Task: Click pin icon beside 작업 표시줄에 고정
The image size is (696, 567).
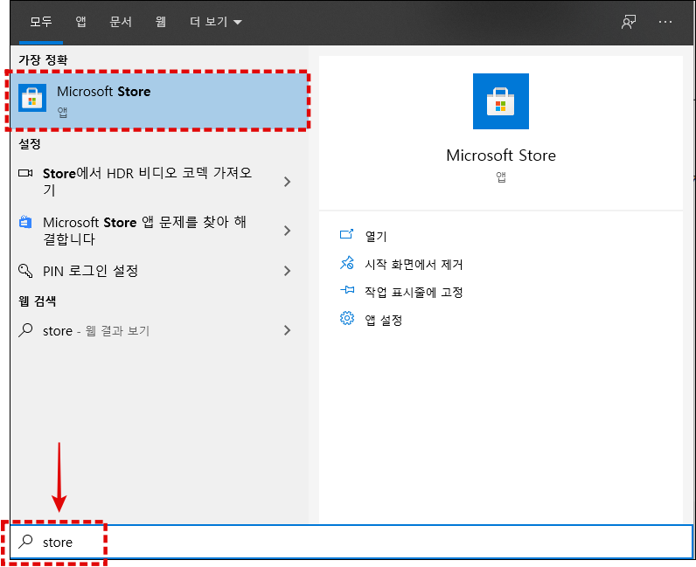Action: [x=346, y=290]
